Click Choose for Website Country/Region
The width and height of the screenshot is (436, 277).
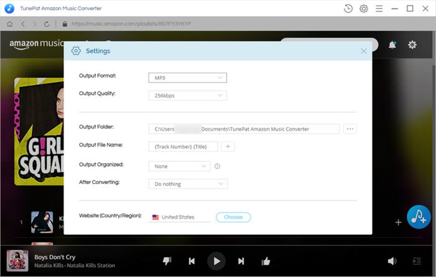(233, 217)
